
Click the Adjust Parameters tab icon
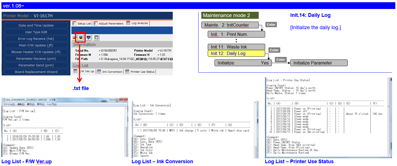(x=96, y=24)
